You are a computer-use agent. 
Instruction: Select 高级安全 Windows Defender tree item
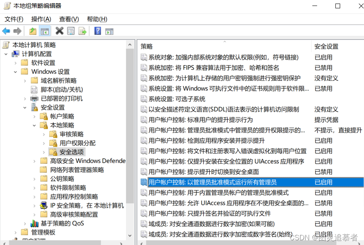88,161
